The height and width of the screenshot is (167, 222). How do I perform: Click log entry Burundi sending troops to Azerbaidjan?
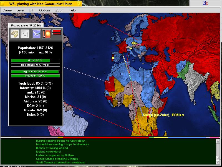tap(61, 141)
